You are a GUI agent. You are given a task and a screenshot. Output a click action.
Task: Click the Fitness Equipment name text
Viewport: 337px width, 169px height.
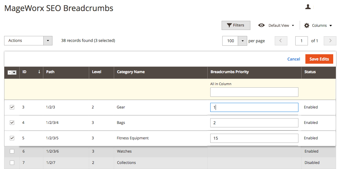132,138
